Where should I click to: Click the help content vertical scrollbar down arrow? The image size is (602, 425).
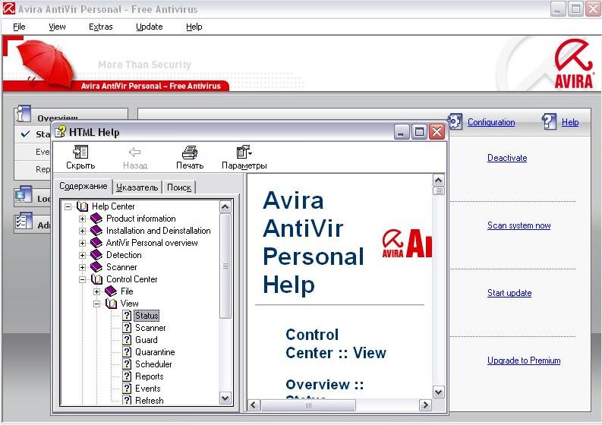pos(438,392)
